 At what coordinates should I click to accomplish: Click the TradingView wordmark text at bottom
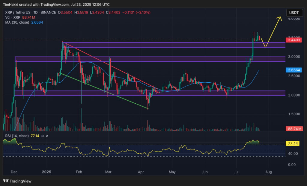click(20, 181)
